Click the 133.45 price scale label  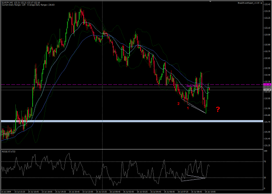tap(267, 4)
